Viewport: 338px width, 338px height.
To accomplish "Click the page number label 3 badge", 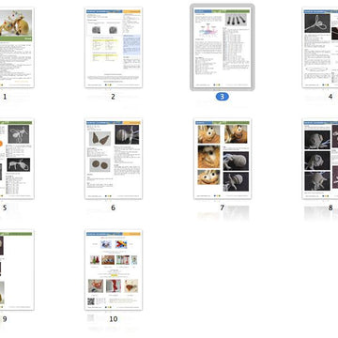I will (x=223, y=97).
